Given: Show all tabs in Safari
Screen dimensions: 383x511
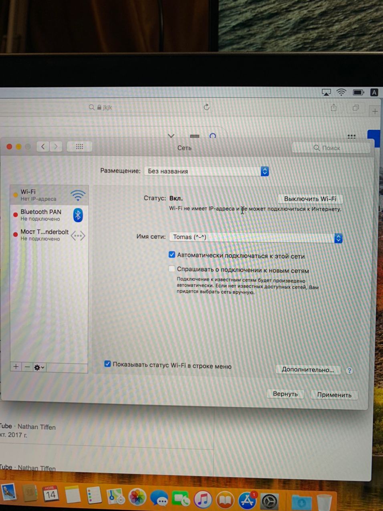Looking at the screenshot, I should [x=355, y=108].
